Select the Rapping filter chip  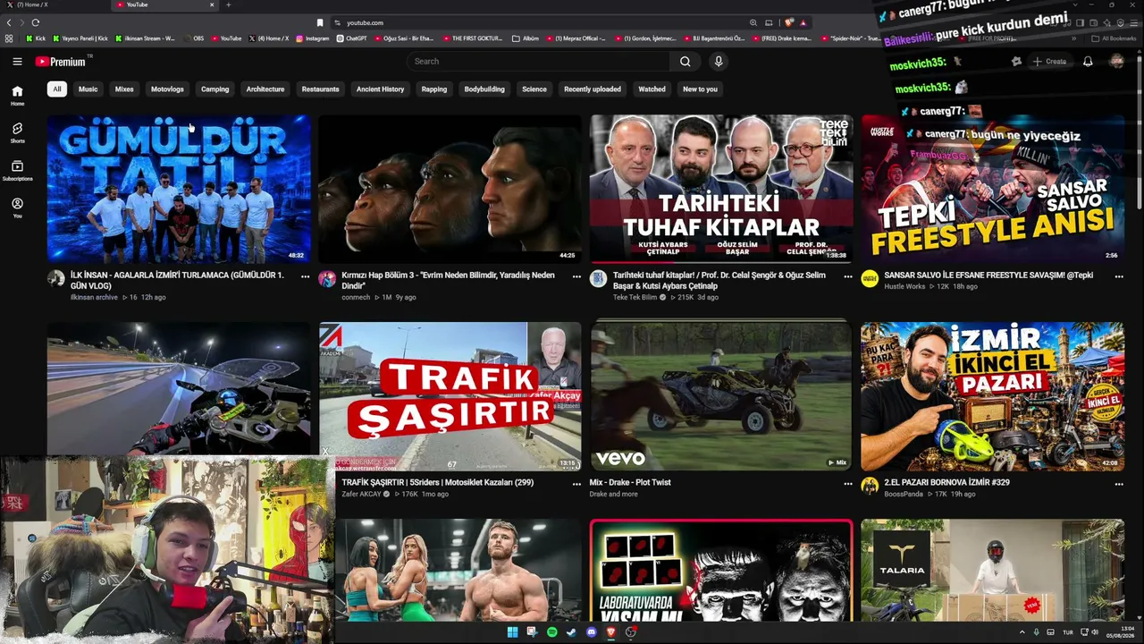tap(434, 89)
